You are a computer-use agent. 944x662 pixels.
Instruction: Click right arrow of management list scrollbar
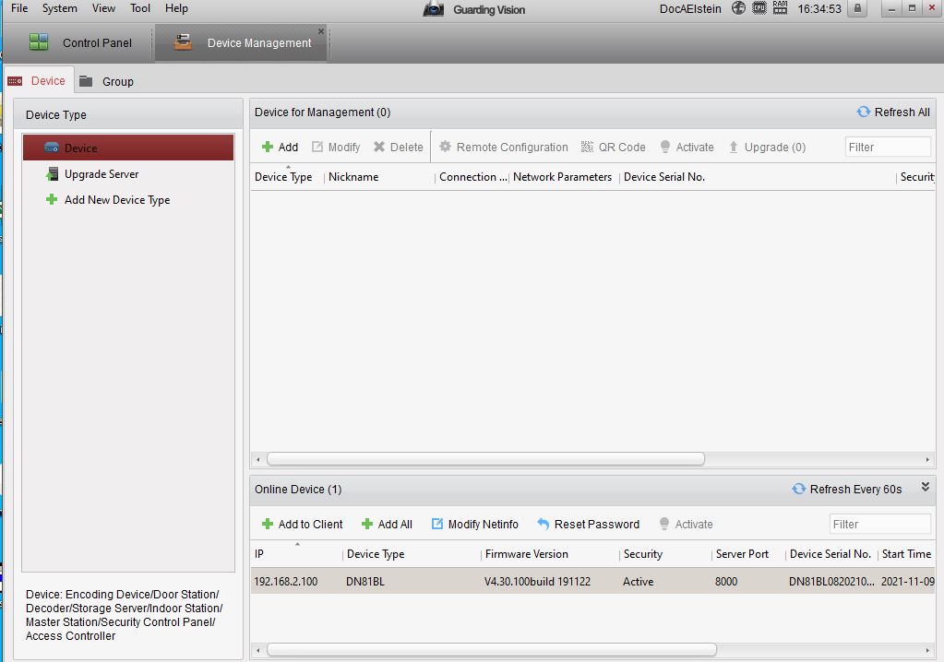click(927, 459)
